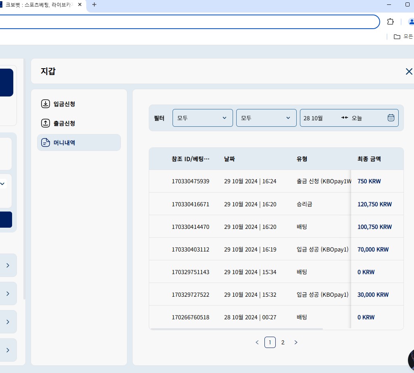Click the browser address bar

pos(189,22)
